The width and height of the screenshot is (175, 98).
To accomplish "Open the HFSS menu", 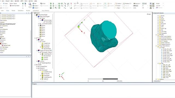I will coord(22,1).
